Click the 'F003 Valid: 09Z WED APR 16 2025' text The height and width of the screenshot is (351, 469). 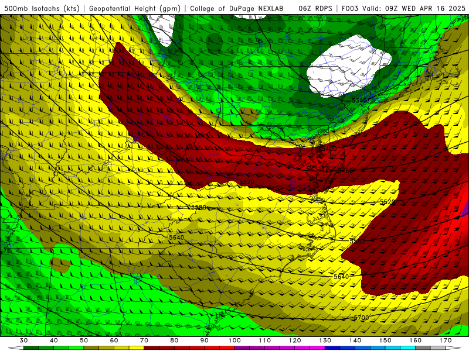403,8
